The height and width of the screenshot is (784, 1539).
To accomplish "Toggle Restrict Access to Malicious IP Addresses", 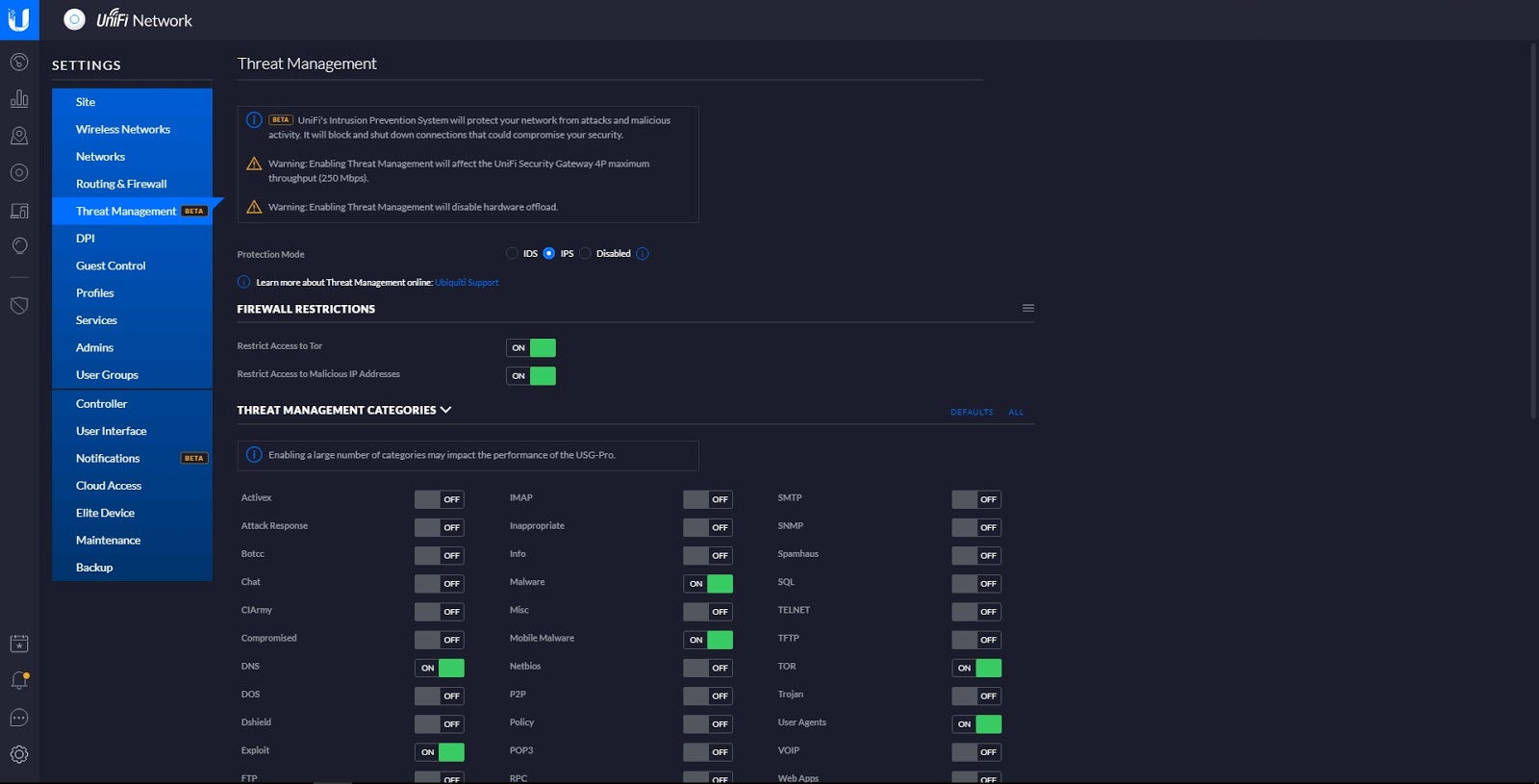I will [531, 375].
